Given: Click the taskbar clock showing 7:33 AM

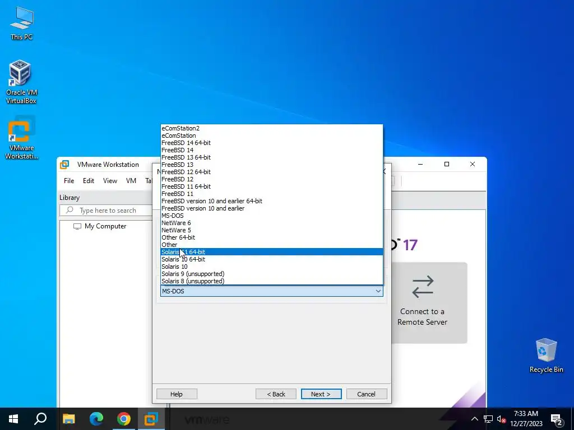Looking at the screenshot, I should (526, 419).
